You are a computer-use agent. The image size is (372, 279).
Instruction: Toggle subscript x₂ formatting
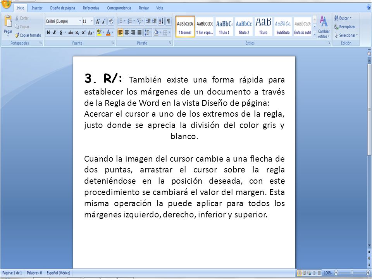click(77, 33)
